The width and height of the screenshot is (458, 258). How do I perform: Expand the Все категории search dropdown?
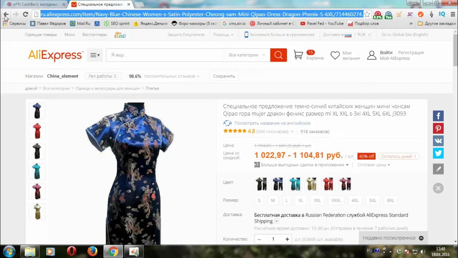pos(247,55)
